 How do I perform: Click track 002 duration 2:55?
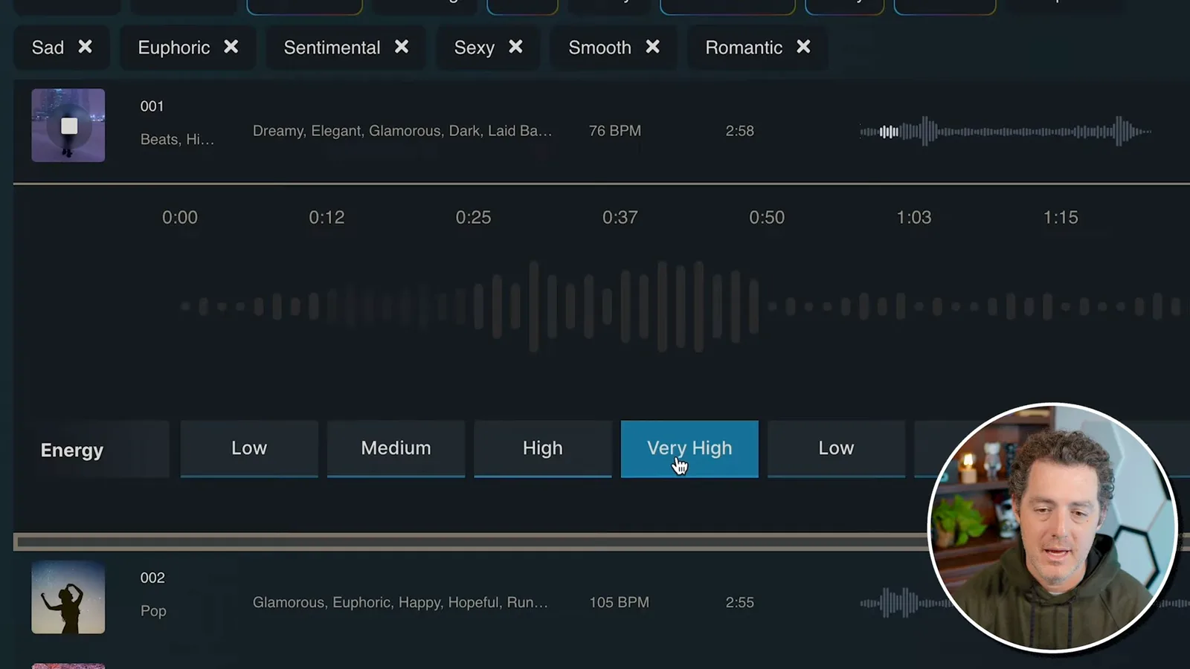coord(739,602)
